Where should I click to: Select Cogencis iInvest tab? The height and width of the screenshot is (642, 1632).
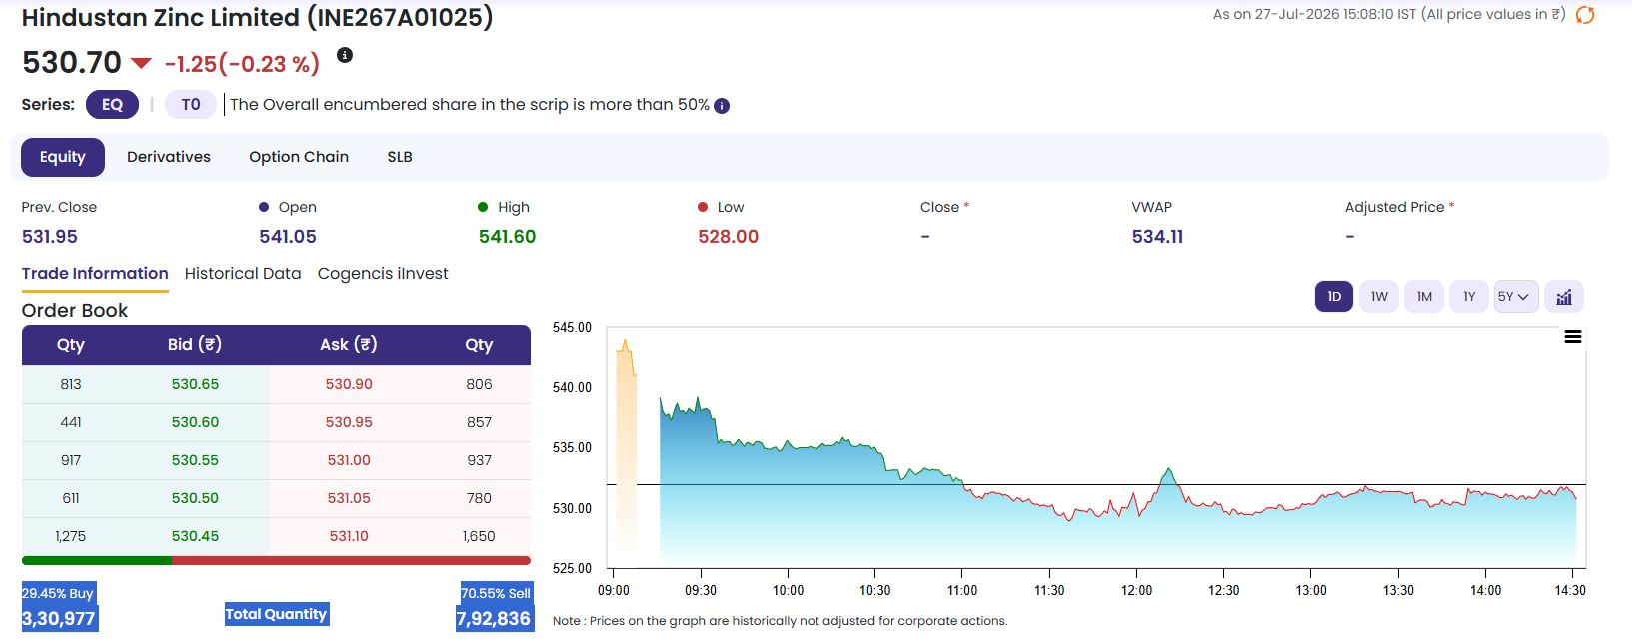[383, 274]
